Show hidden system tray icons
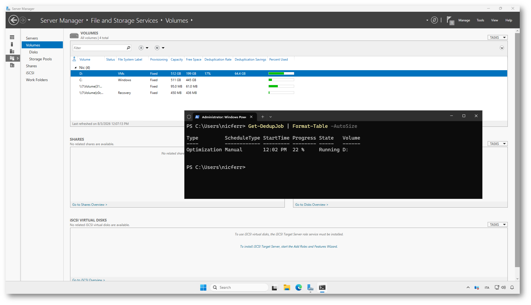531x305 pixels. (468, 287)
